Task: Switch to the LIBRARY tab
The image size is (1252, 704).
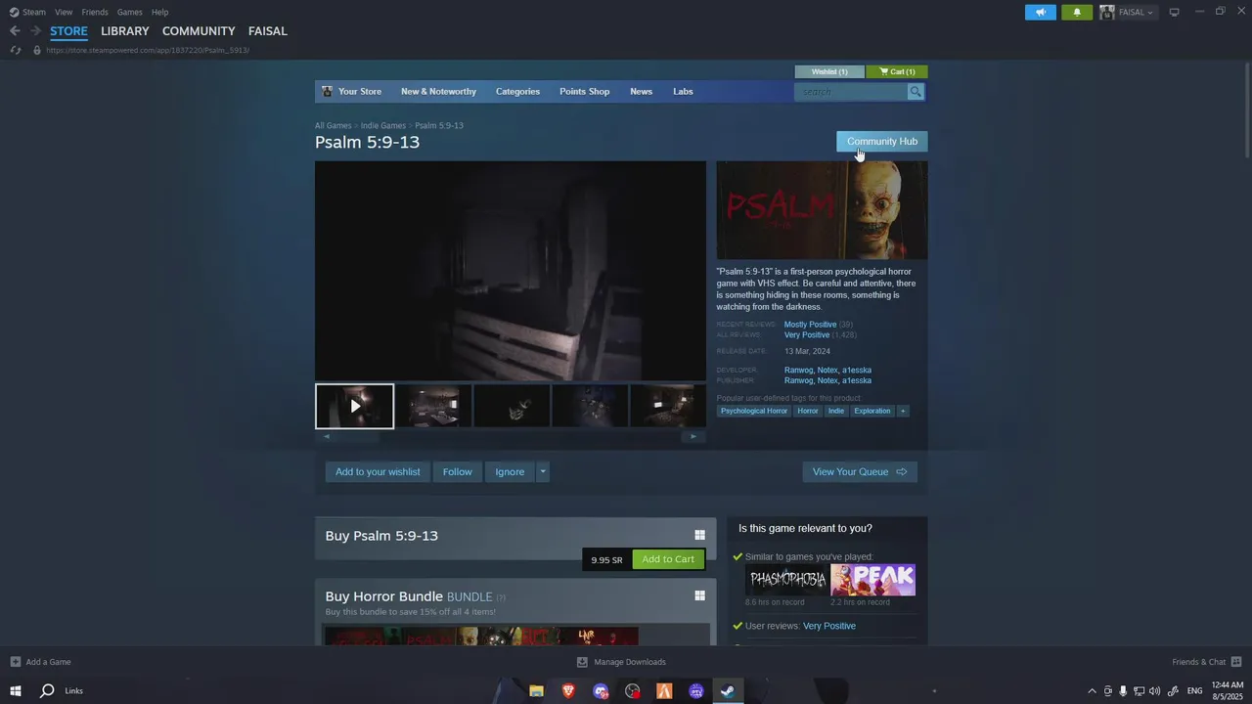Action: point(125,31)
